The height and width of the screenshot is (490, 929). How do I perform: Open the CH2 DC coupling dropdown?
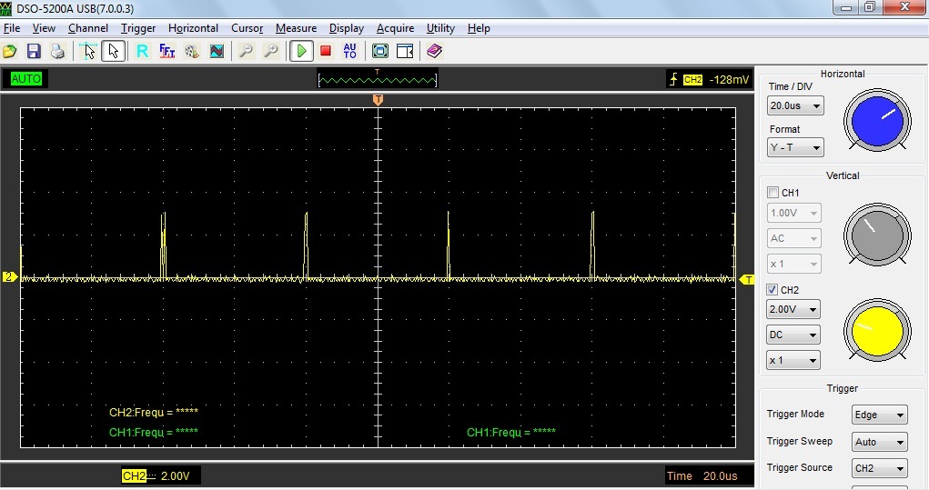(793, 335)
